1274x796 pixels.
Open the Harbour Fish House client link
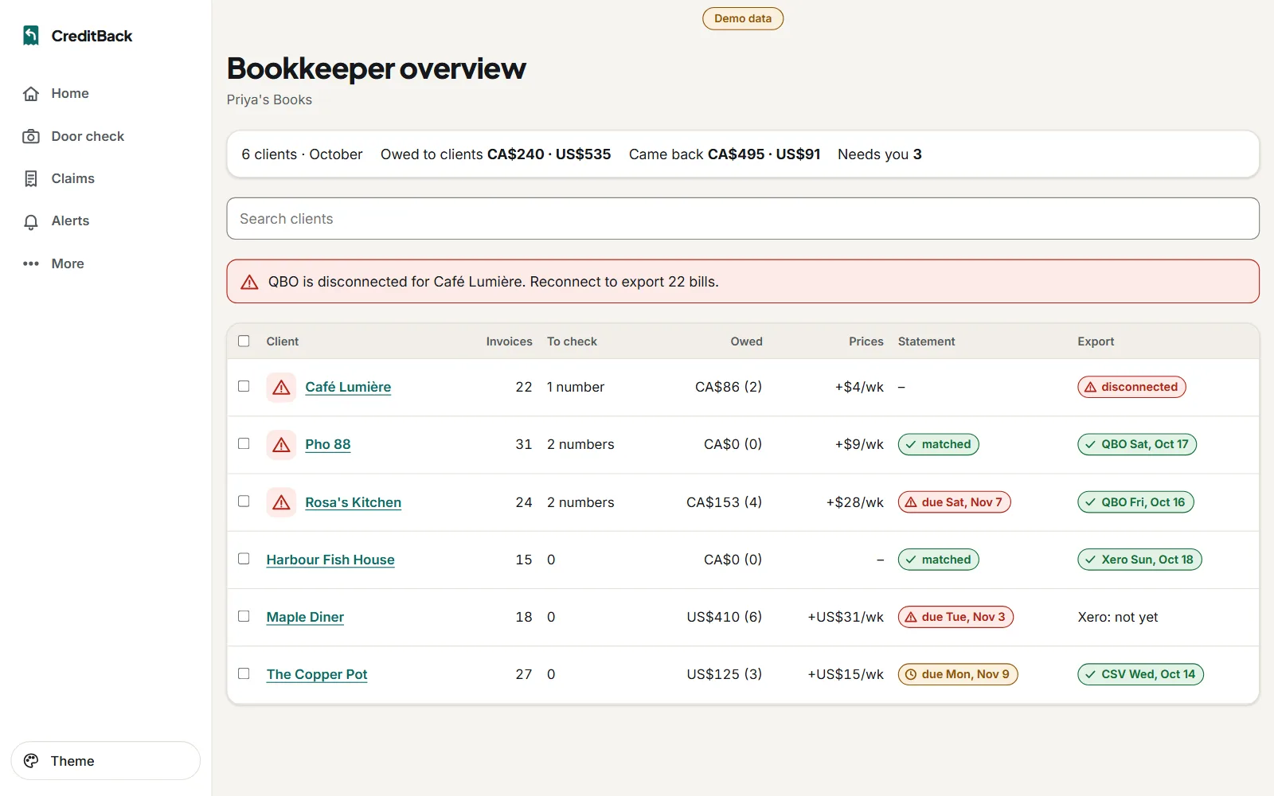[330, 560]
